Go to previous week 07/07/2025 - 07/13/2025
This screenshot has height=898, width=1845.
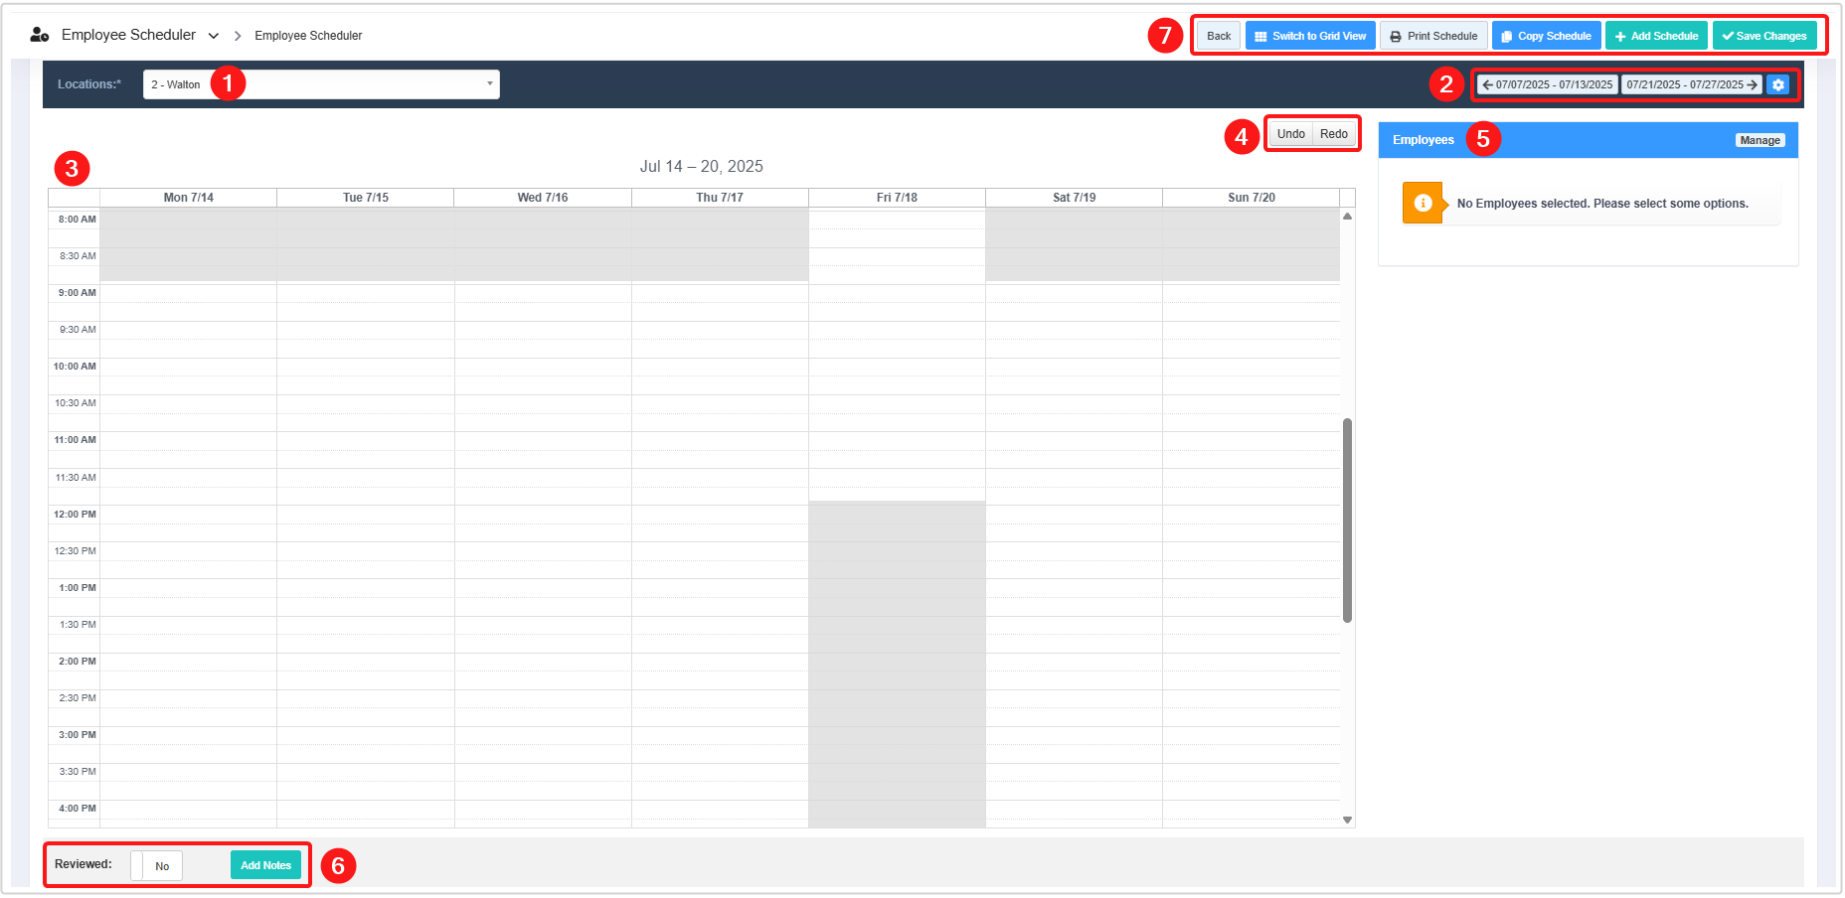point(1547,84)
